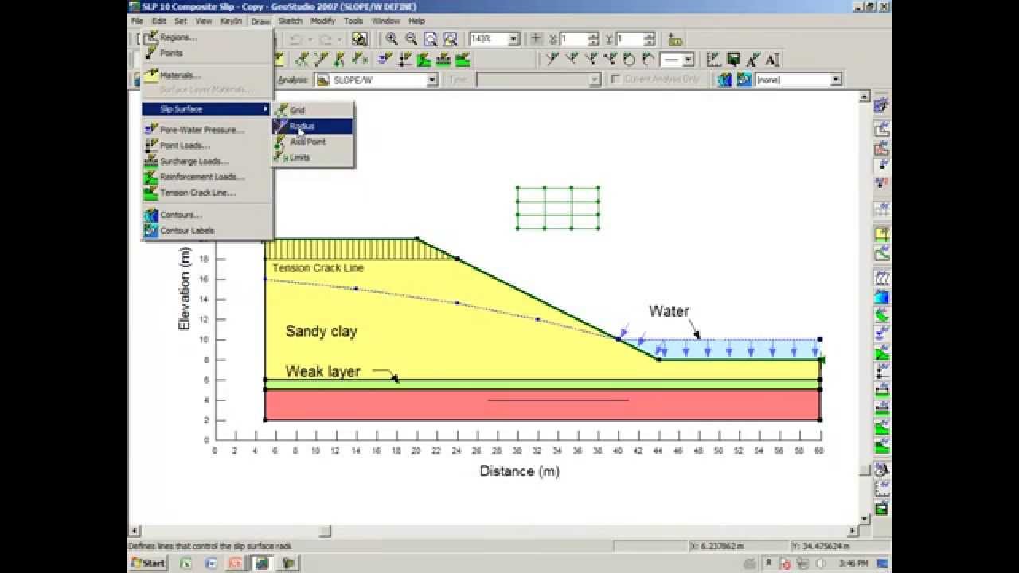Click the horizontal scrollbar right arrow

[853, 531]
